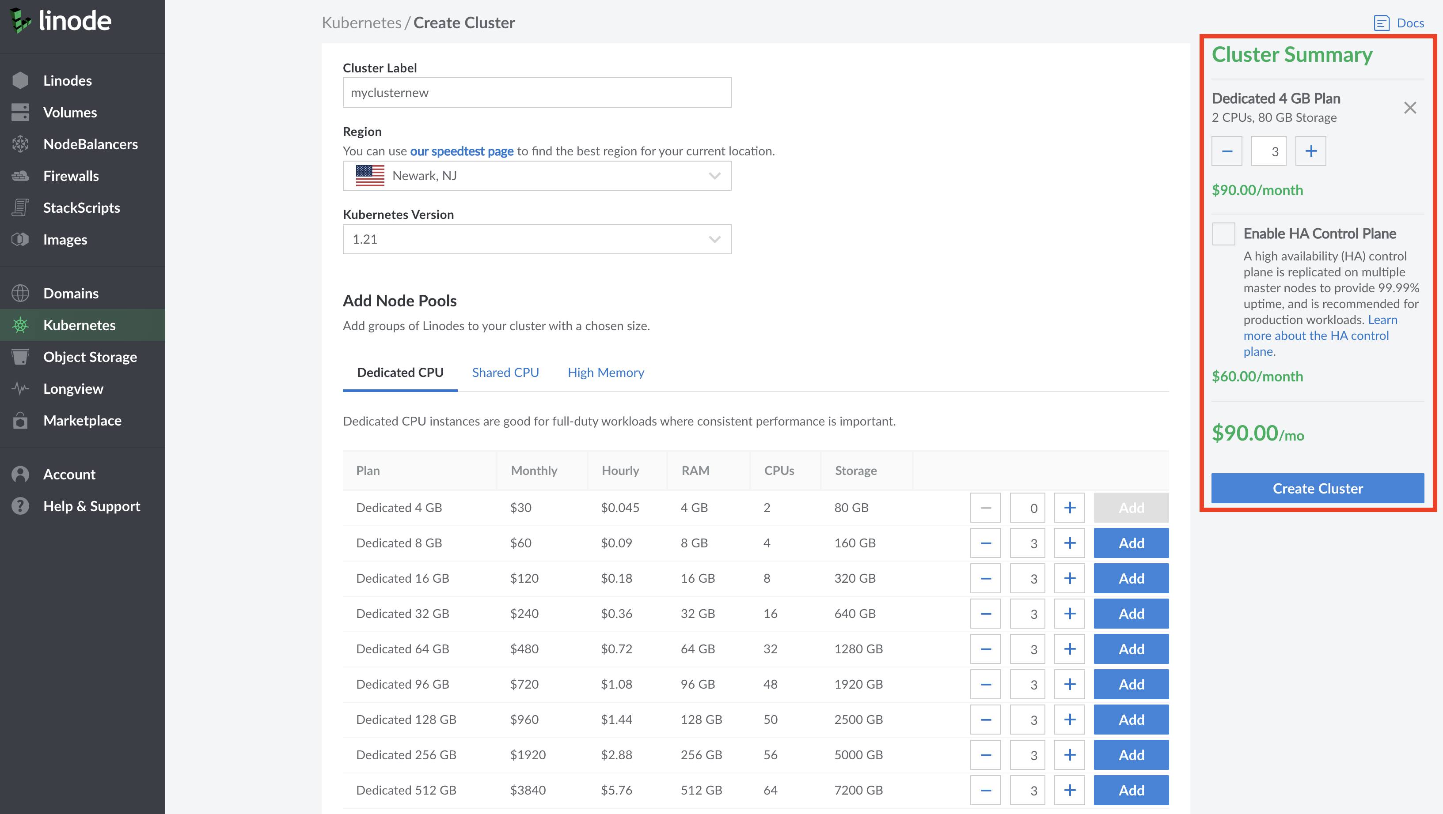Viewport: 1443px width, 814px height.
Task: Enable HA Control Plane checkbox
Action: 1223,234
